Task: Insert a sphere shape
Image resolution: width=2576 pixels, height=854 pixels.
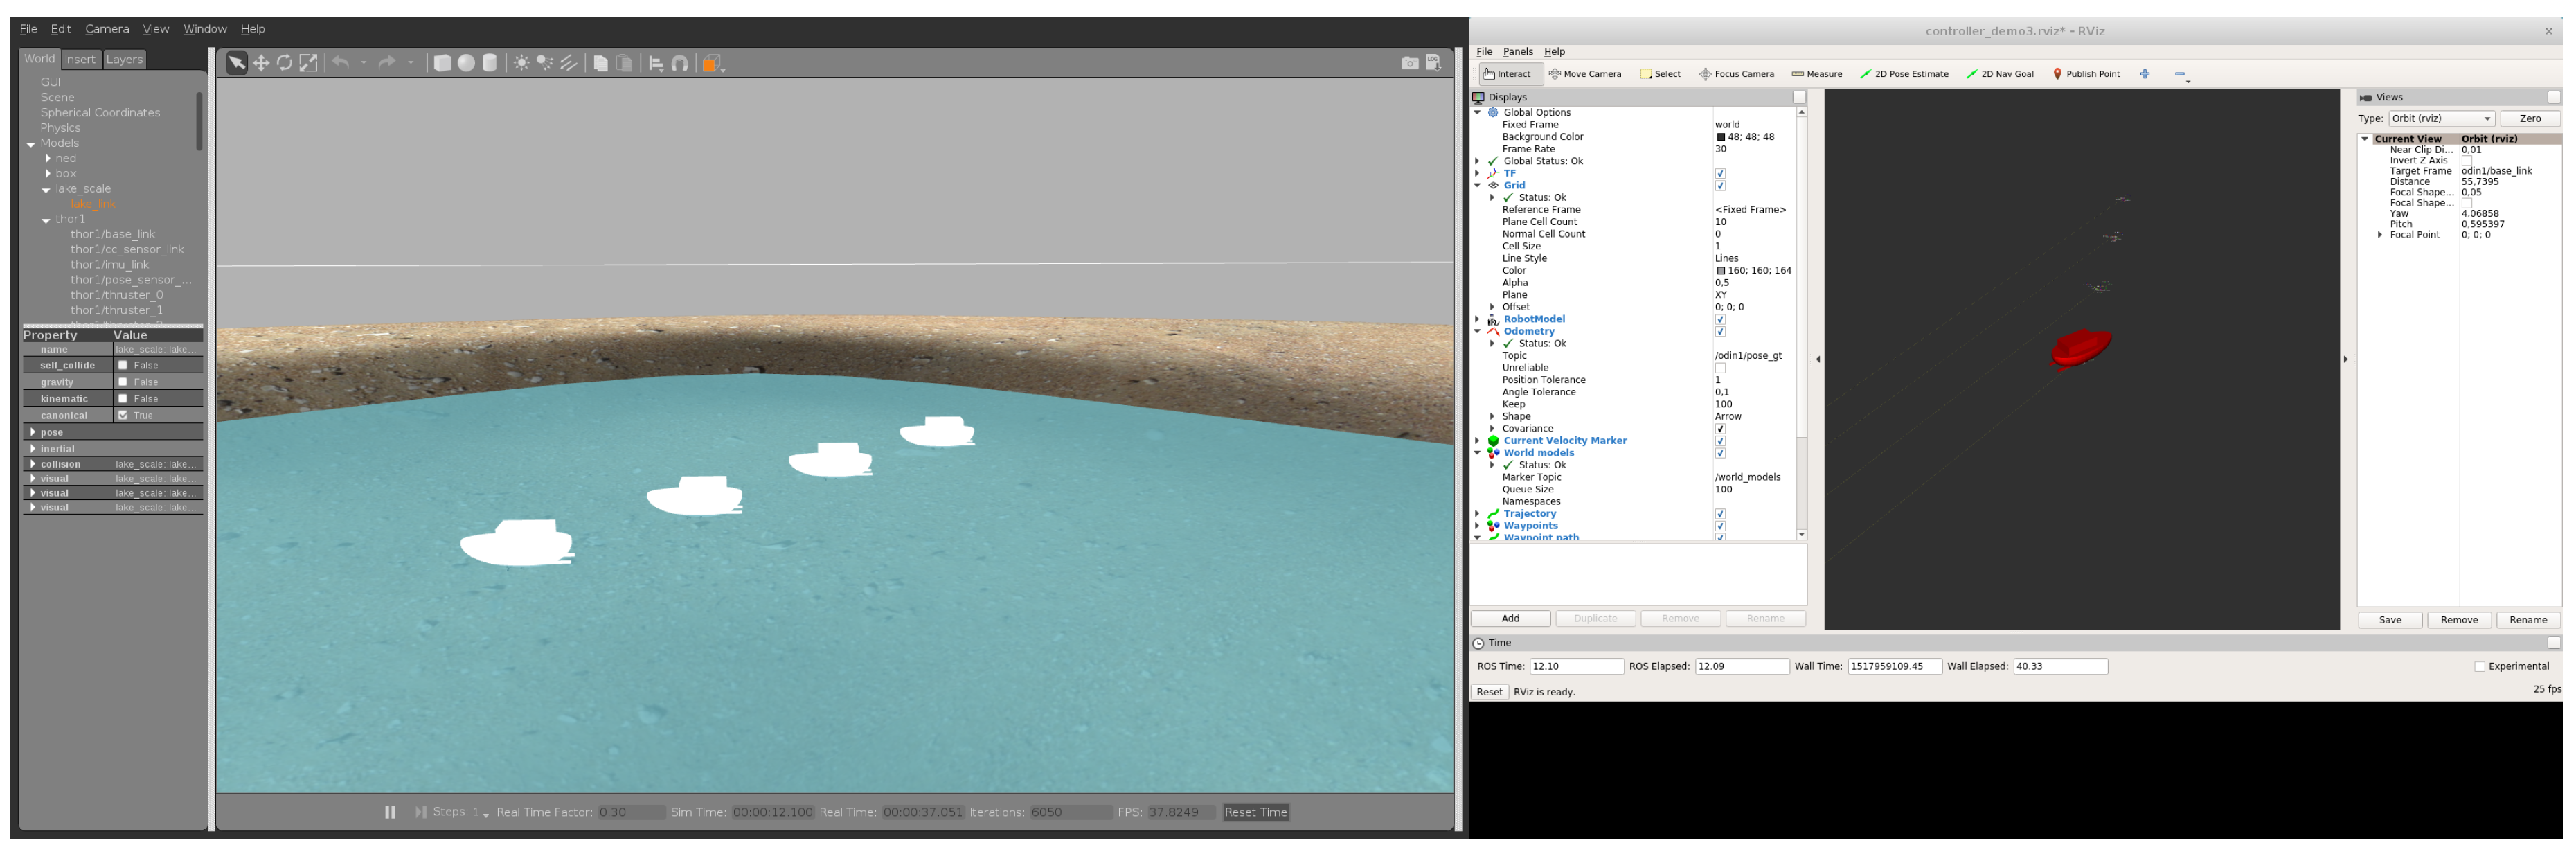Action: pyautogui.click(x=466, y=64)
